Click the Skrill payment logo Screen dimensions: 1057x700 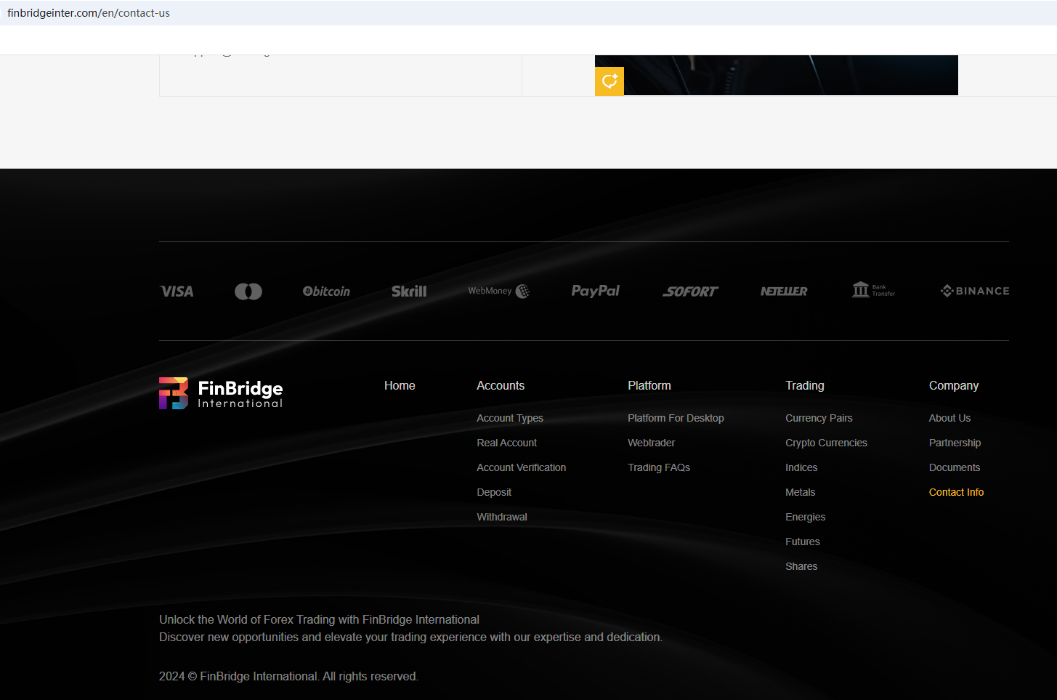(x=409, y=291)
